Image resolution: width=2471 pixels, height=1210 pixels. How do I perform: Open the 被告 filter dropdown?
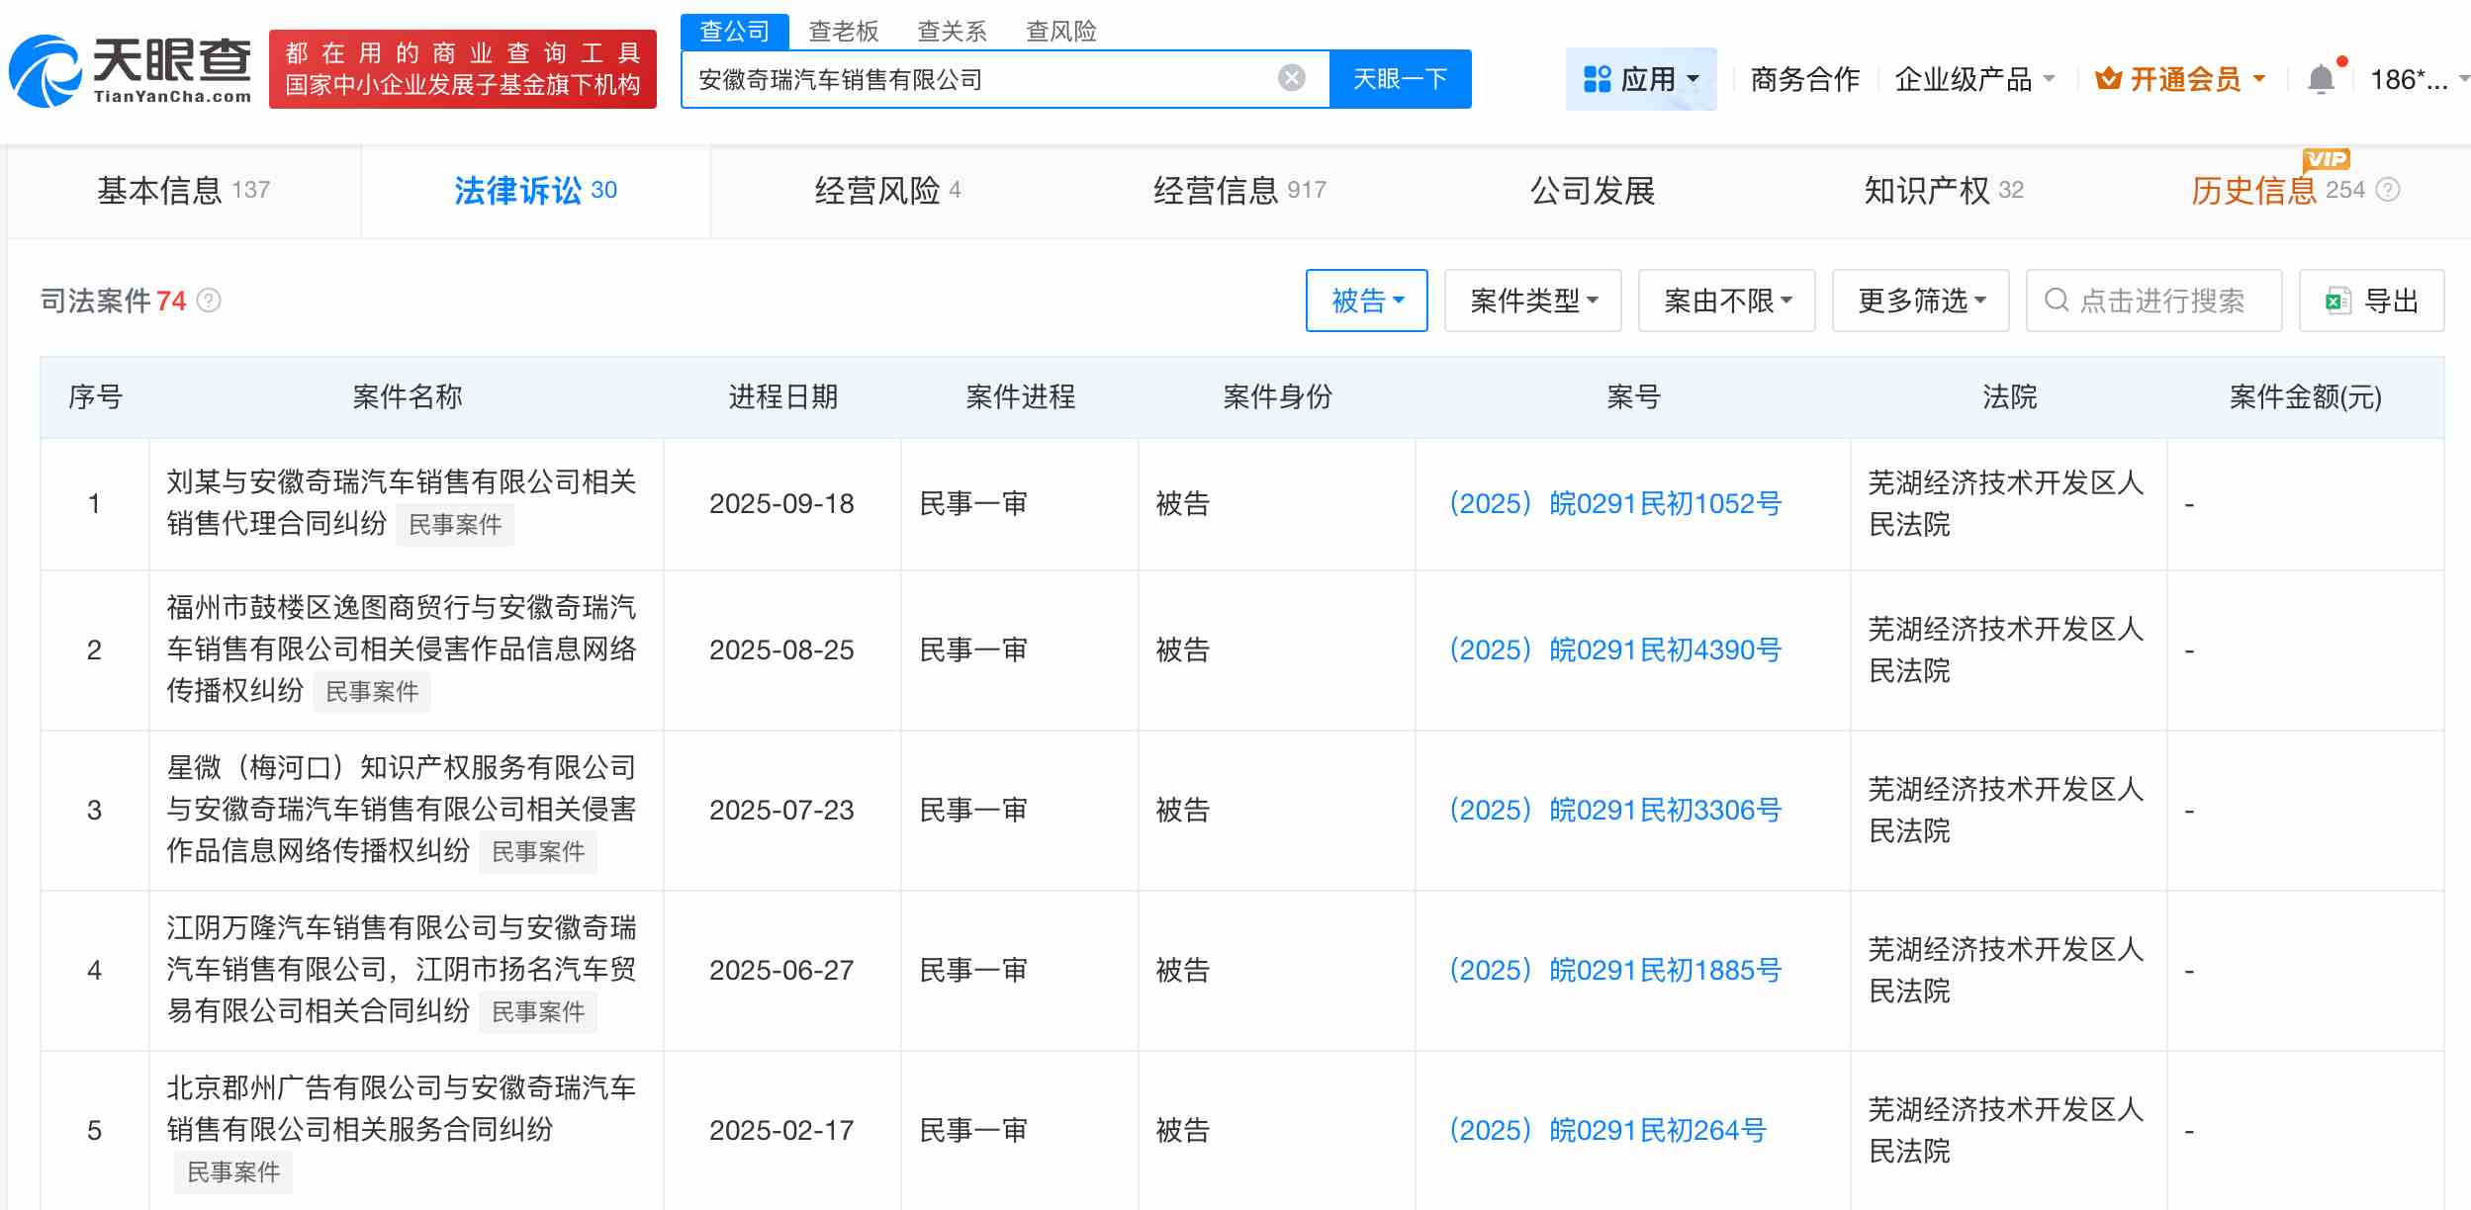pos(1367,302)
